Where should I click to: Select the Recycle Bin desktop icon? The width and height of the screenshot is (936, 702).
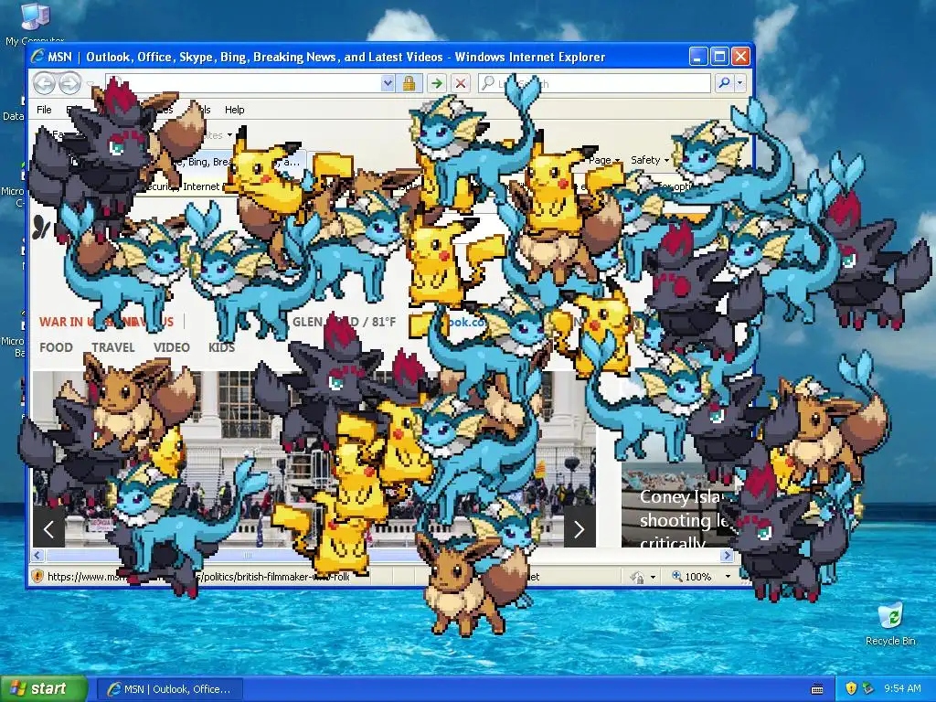click(890, 624)
